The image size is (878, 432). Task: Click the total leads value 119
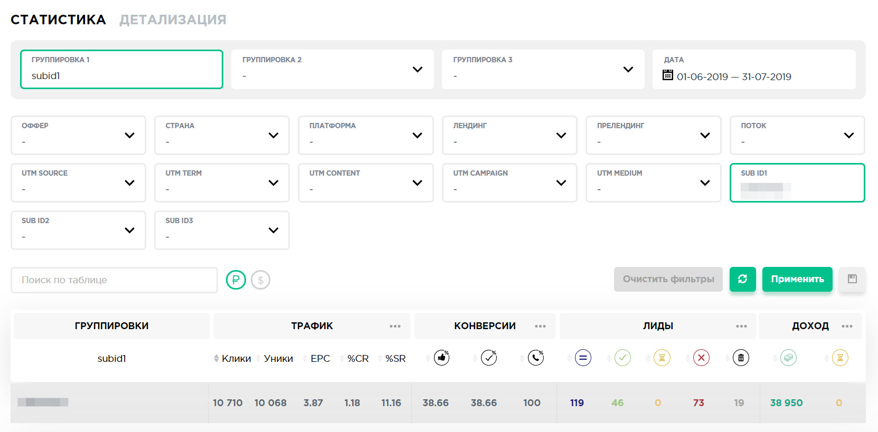pos(577,403)
